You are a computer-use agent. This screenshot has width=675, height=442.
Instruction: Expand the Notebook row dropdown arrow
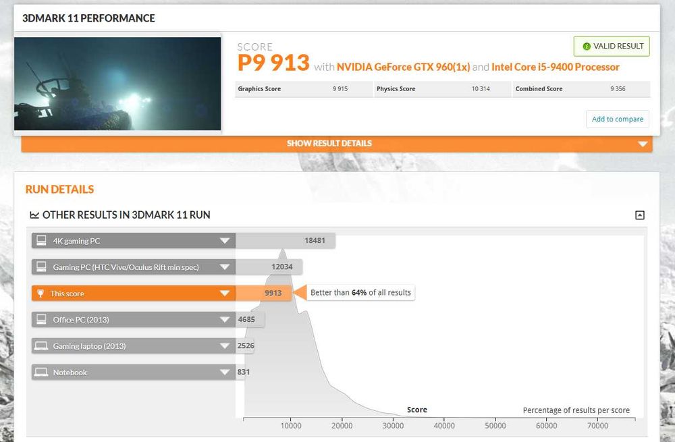tap(225, 372)
